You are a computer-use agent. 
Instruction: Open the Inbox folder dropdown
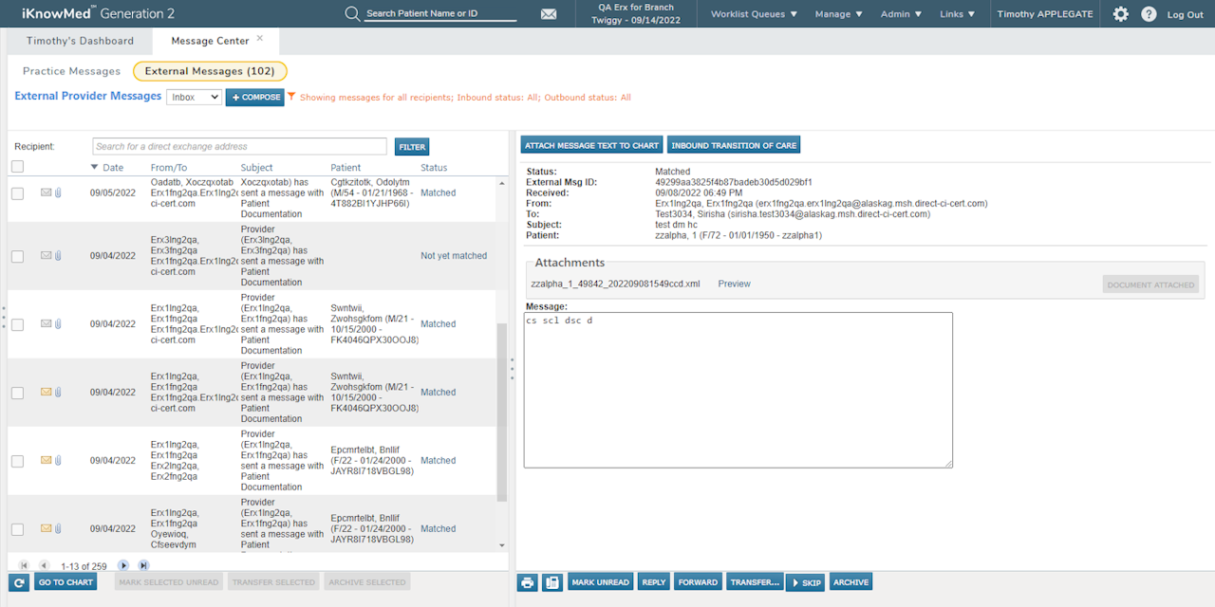[x=194, y=97]
